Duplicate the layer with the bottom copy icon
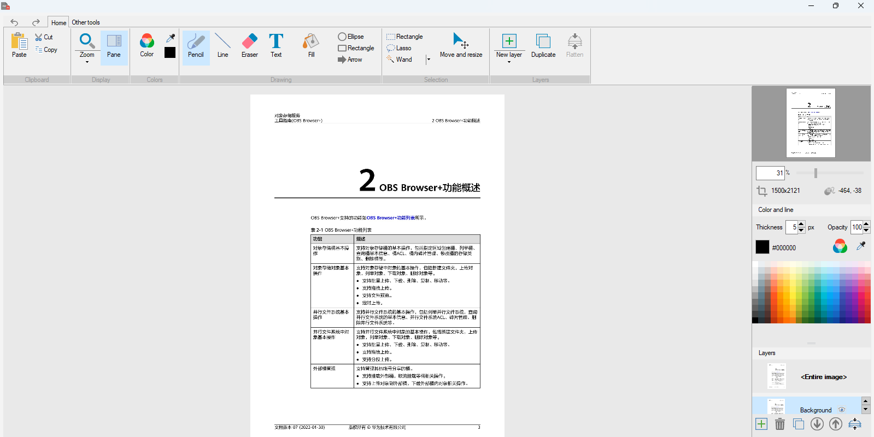Viewport: 874px width, 437px height. tap(799, 424)
